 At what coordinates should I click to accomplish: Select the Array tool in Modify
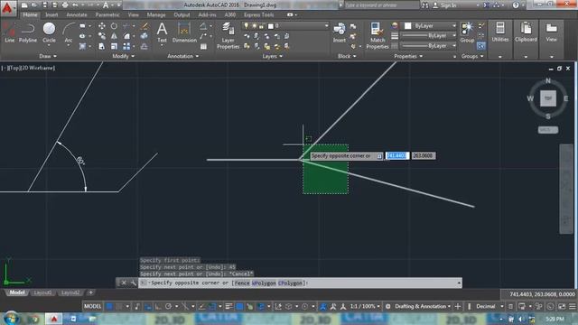click(x=126, y=46)
